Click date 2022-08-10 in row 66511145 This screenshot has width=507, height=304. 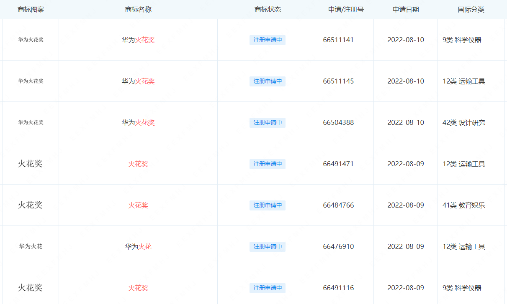click(x=406, y=81)
